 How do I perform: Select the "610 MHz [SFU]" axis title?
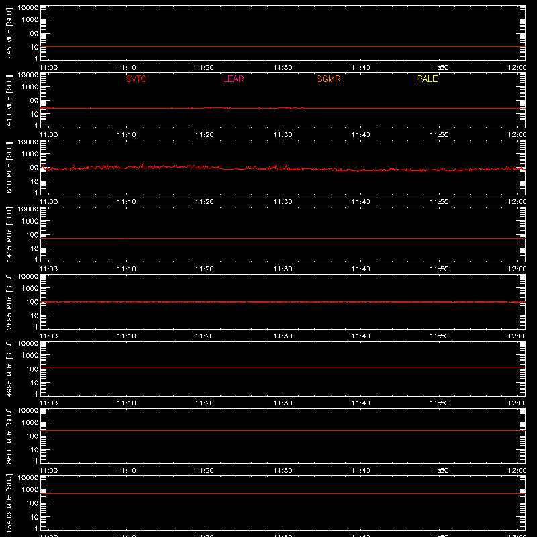[9, 167]
